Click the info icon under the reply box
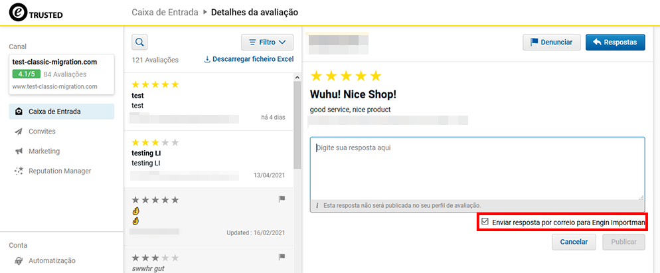Viewport: 660px width, 273px height. tap(317, 206)
